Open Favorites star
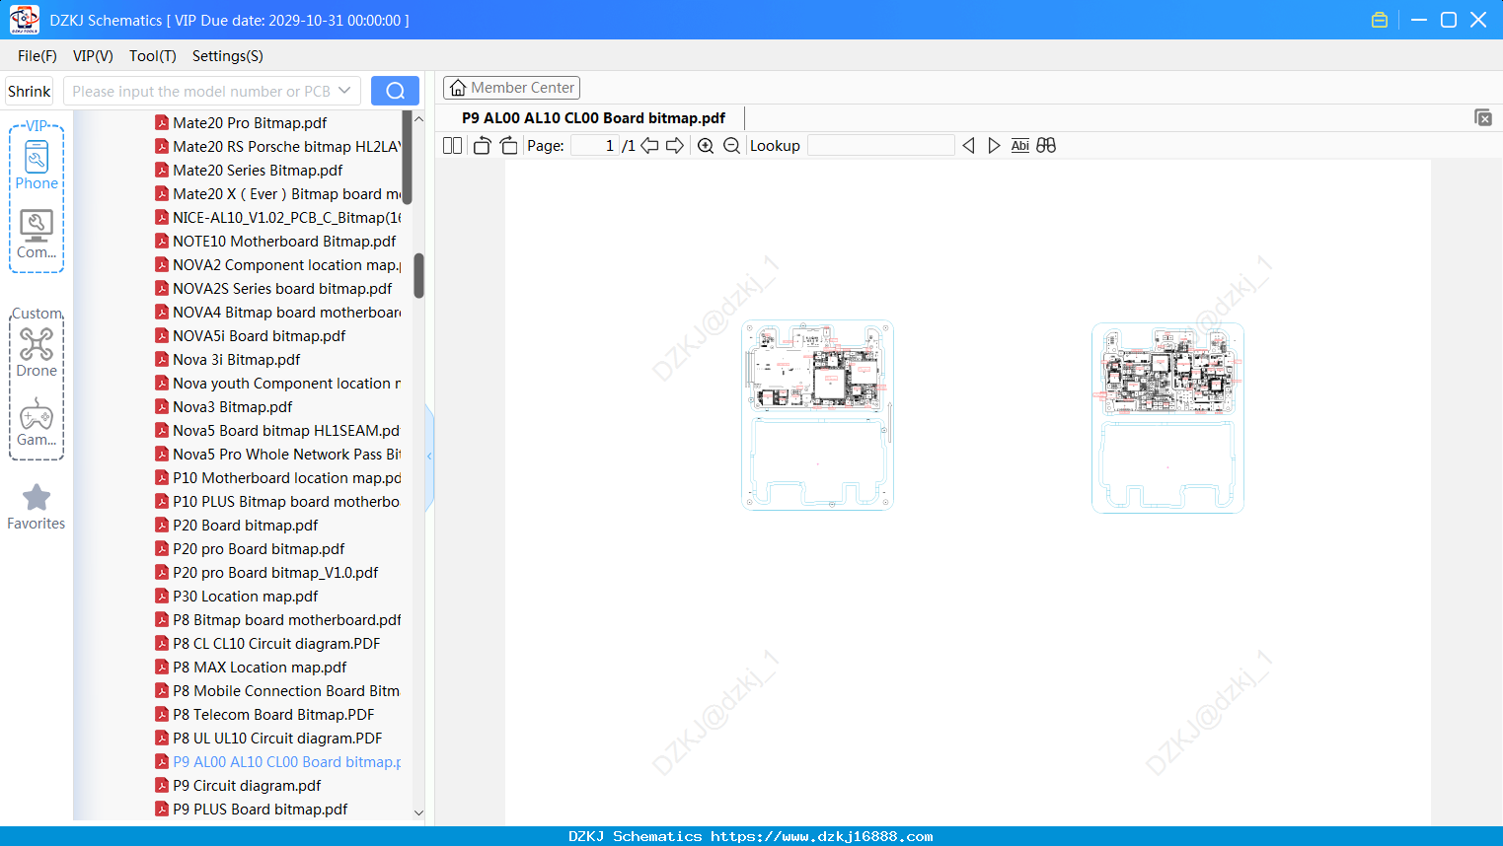The width and height of the screenshot is (1503, 846). click(x=37, y=507)
